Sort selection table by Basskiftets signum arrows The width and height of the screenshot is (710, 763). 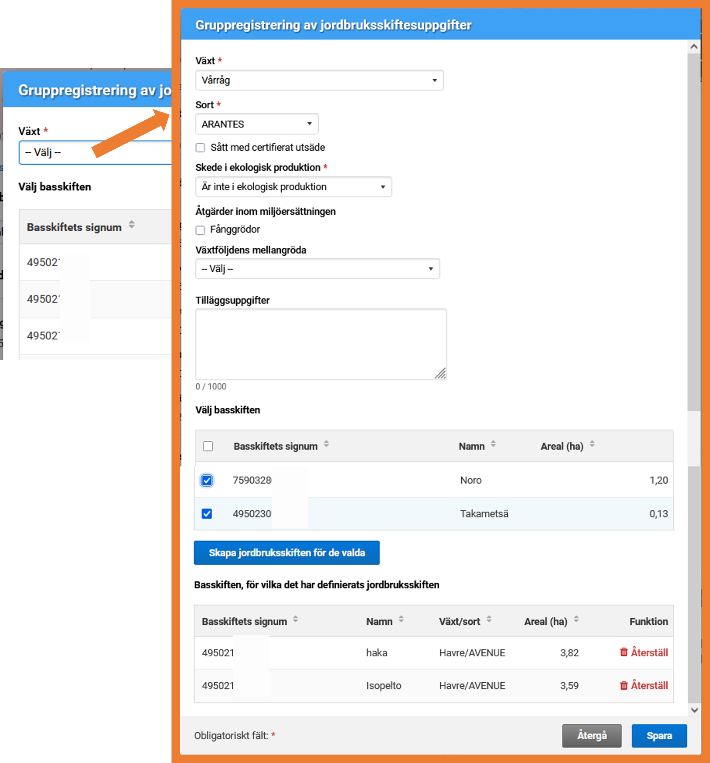[326, 444]
